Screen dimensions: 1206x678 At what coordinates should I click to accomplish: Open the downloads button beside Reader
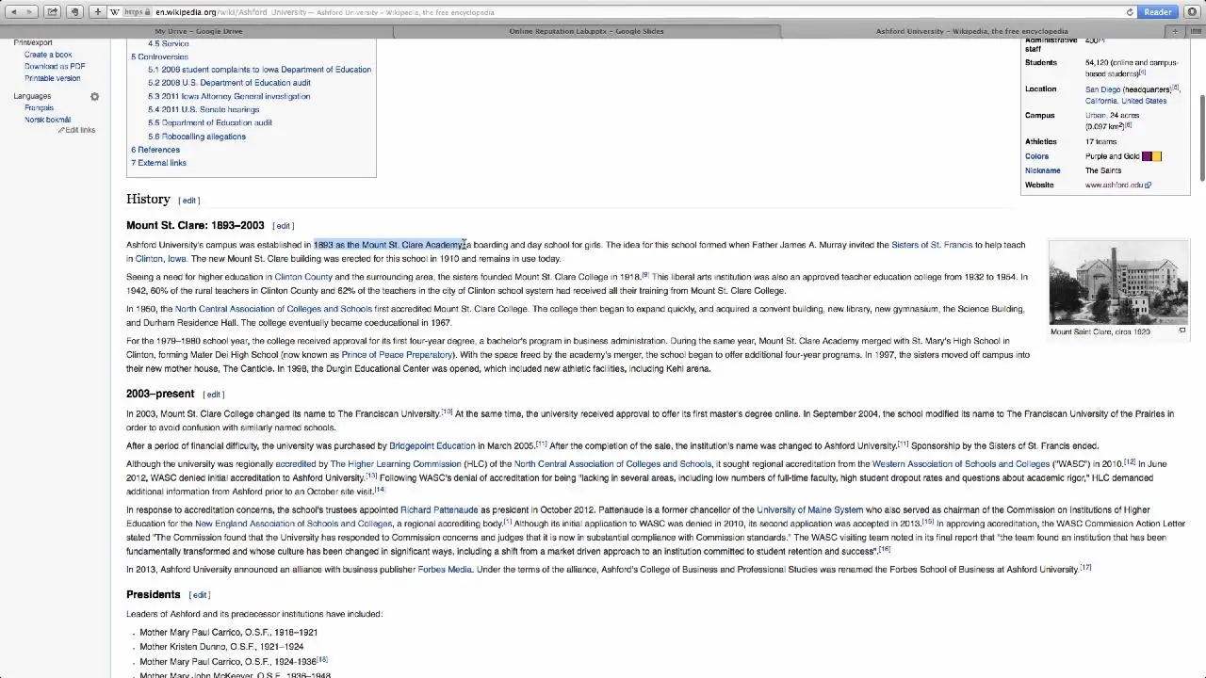(x=1192, y=12)
